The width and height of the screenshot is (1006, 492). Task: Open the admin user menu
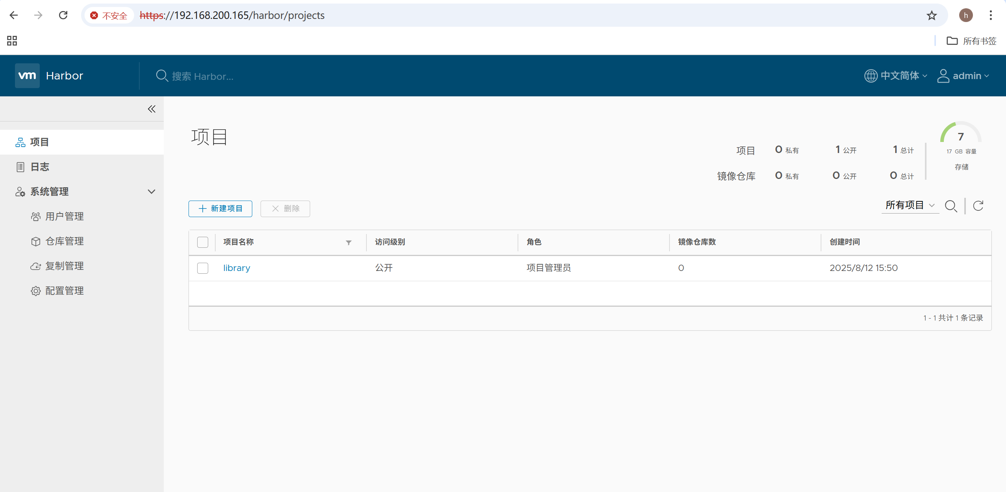[963, 76]
